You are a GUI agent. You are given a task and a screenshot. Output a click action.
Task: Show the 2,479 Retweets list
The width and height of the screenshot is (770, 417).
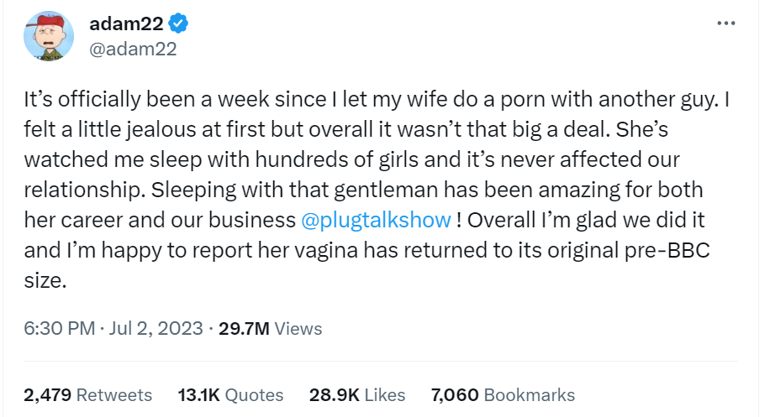click(88, 394)
